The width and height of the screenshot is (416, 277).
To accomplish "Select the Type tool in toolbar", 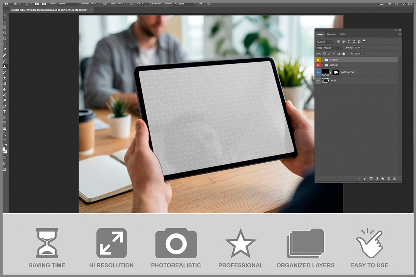I will tap(5, 112).
